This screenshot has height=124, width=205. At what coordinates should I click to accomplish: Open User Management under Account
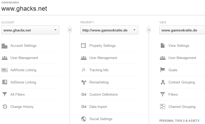point(24,58)
